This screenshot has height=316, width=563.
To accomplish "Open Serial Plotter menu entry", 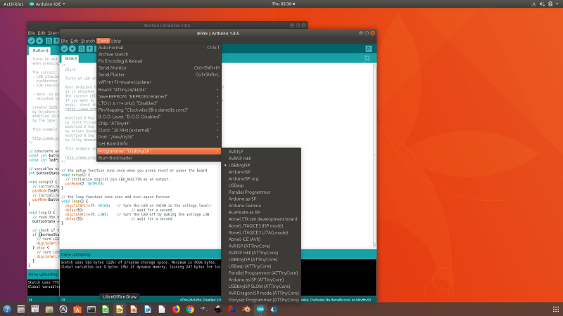I will point(159,74).
